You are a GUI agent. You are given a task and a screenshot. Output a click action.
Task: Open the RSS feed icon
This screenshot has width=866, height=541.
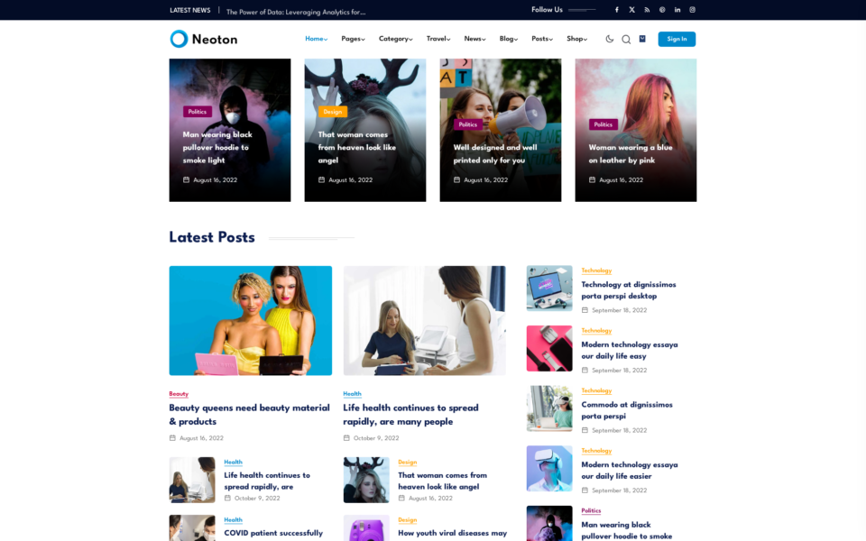pyautogui.click(x=647, y=10)
